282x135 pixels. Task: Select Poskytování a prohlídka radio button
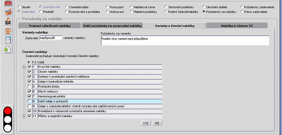[x=67, y=12]
